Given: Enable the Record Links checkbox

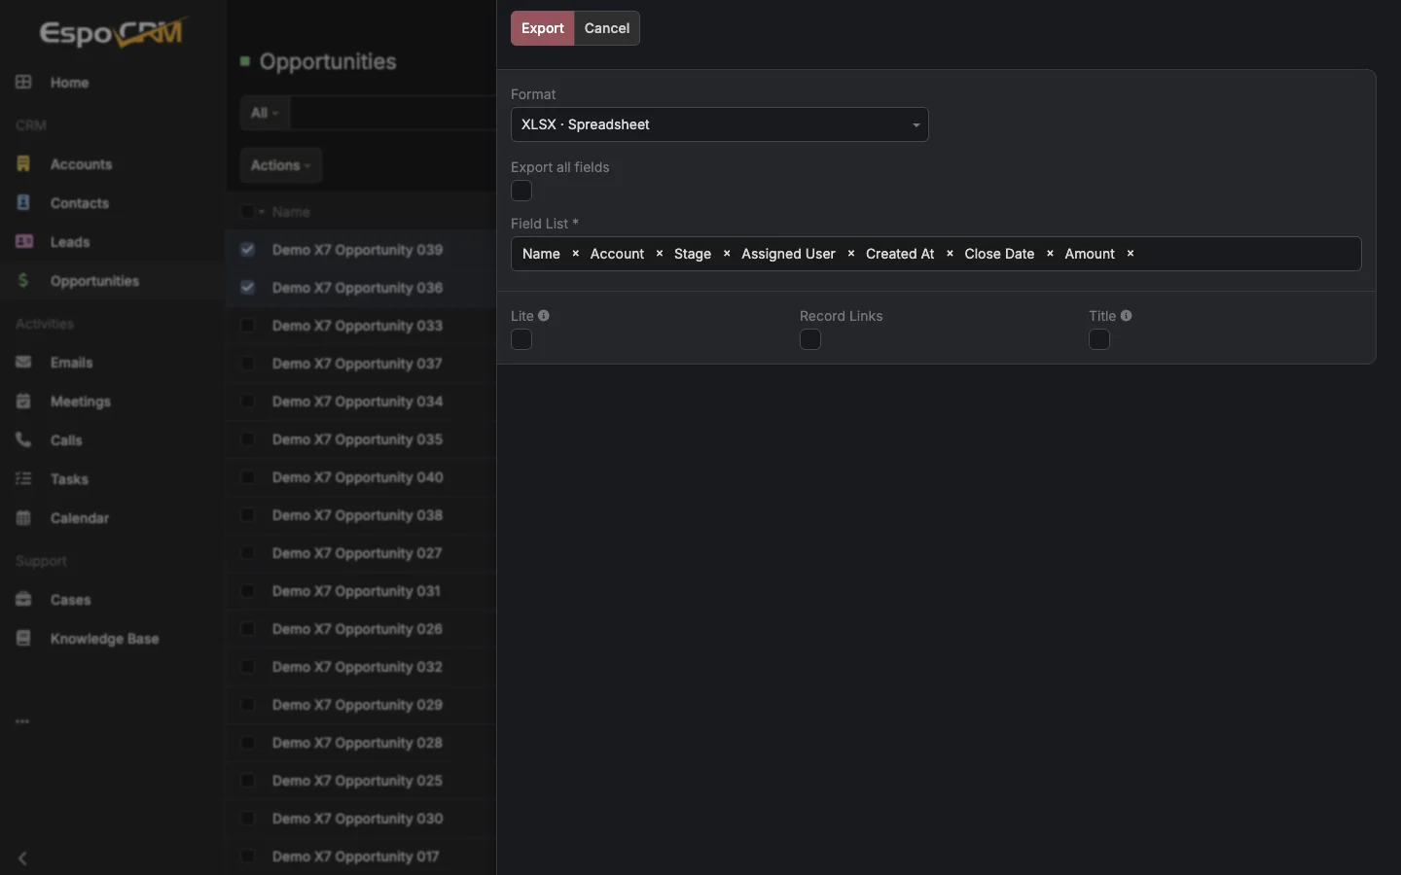Looking at the screenshot, I should click(x=810, y=339).
